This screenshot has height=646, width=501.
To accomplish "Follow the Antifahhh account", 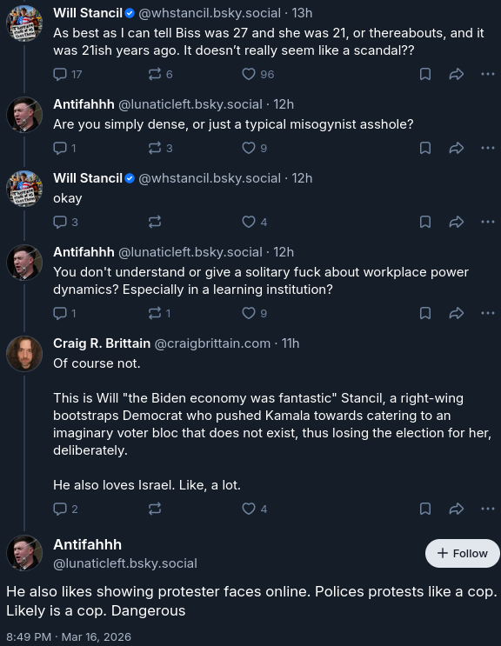I will coord(462,553).
